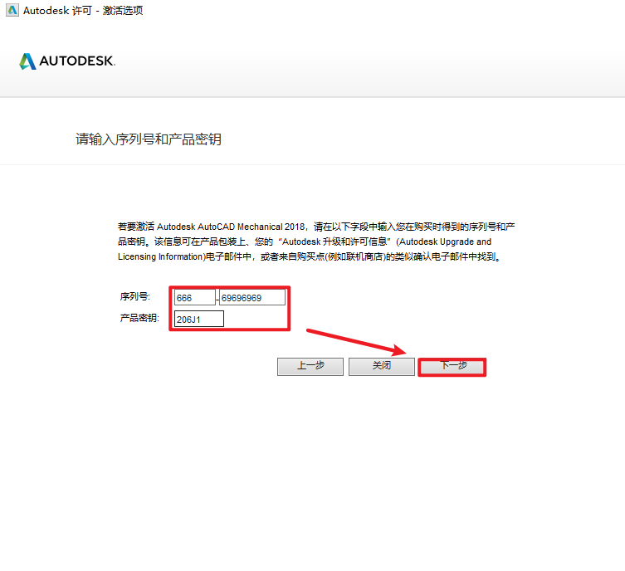Click the Autodesk AutoCAD Mechanical 2018 product name text

click(232, 227)
